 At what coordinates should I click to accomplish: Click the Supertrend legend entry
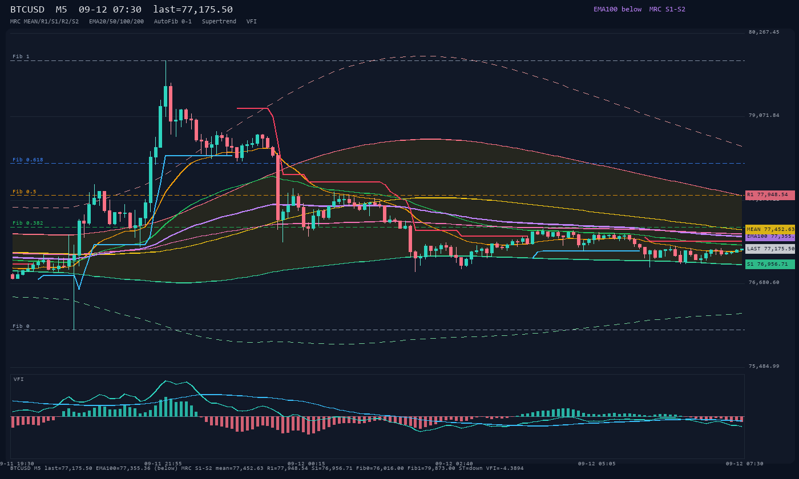219,21
